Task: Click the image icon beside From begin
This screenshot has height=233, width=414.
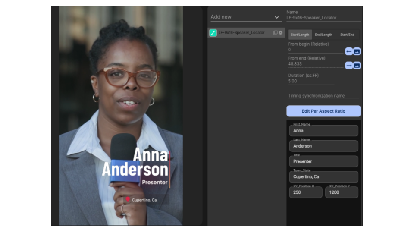Action: (x=357, y=52)
